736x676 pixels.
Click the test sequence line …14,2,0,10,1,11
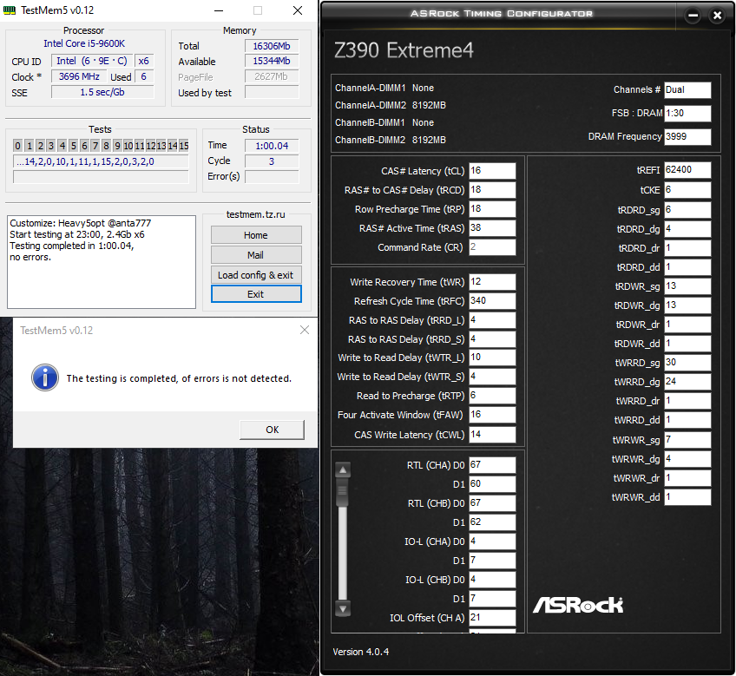coord(101,162)
